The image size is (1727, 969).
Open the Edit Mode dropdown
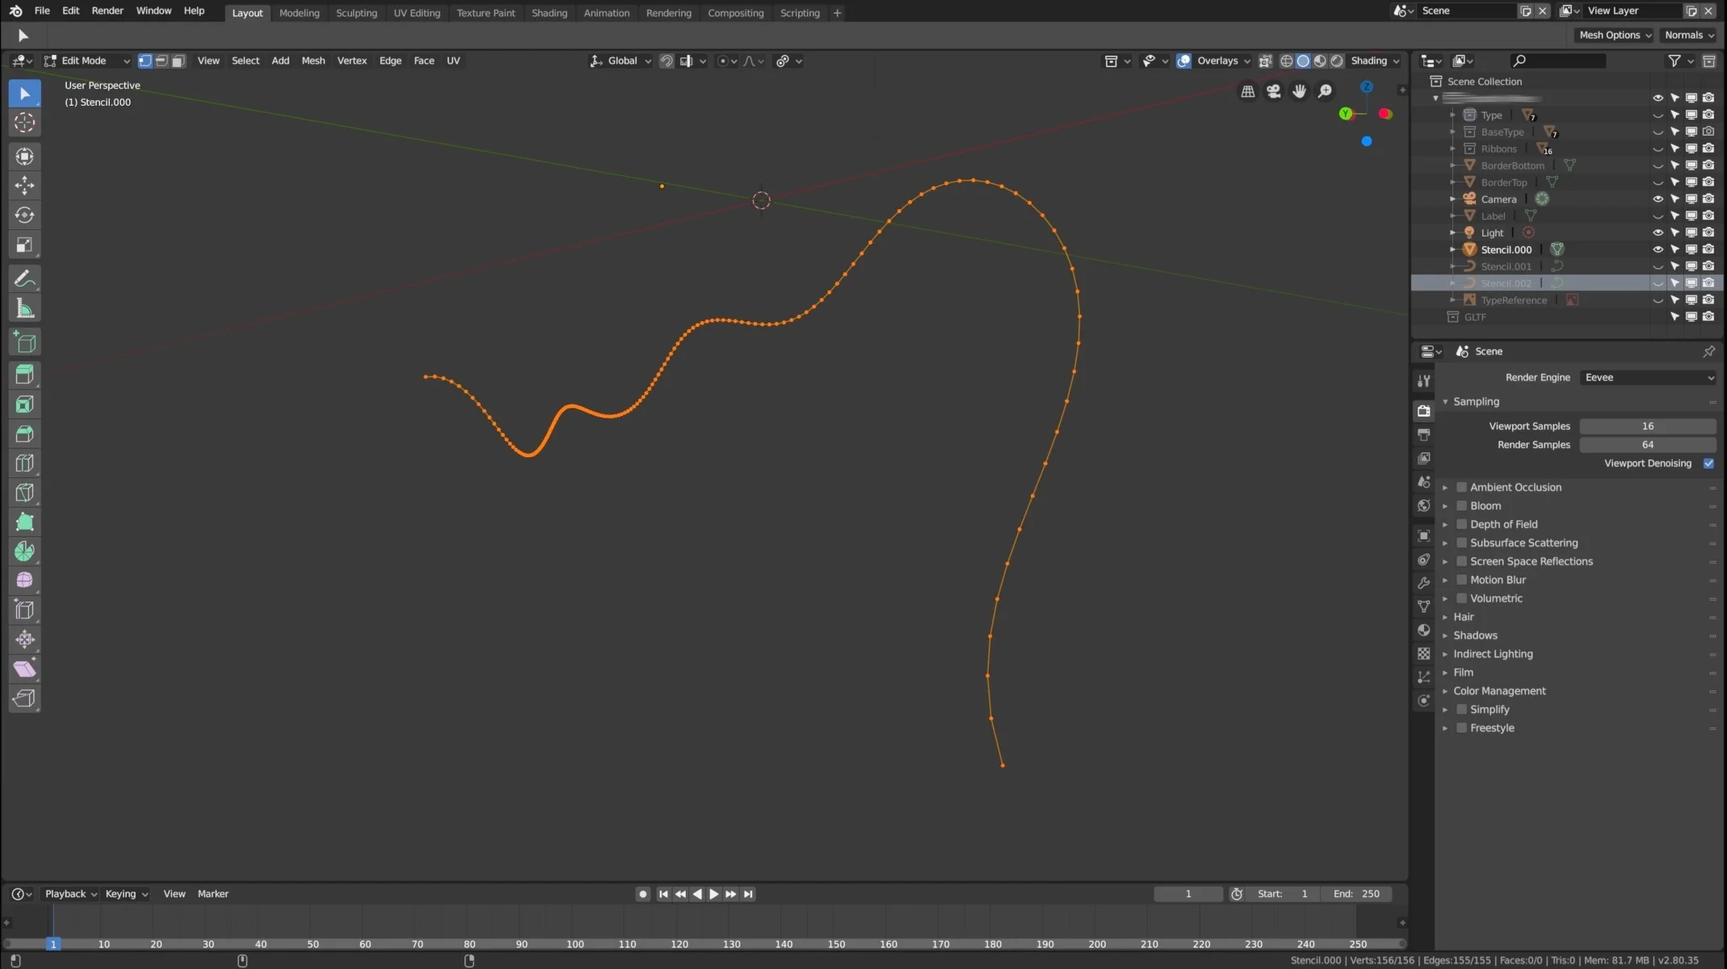point(86,61)
